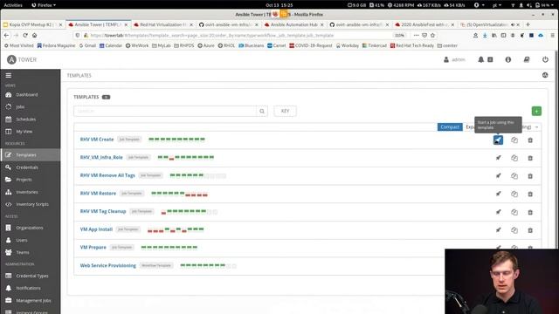559x314 pixels.
Task: Open the admin user profile link
Action: click(454, 59)
